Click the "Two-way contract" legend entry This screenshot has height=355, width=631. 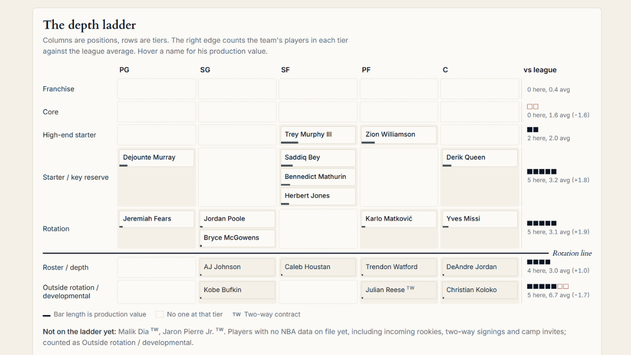[267, 315]
